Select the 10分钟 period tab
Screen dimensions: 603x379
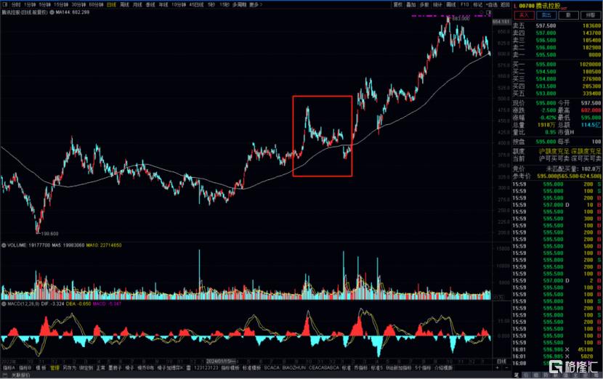coord(179,4)
